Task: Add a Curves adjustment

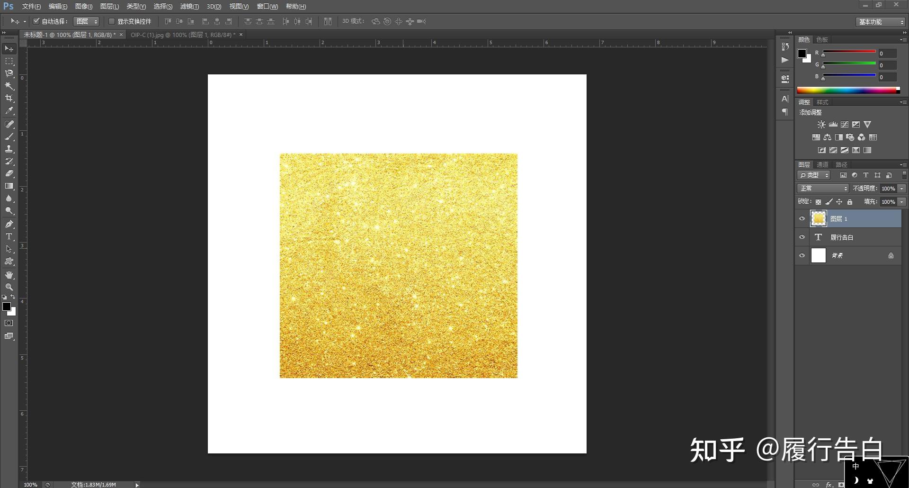Action: tap(845, 125)
